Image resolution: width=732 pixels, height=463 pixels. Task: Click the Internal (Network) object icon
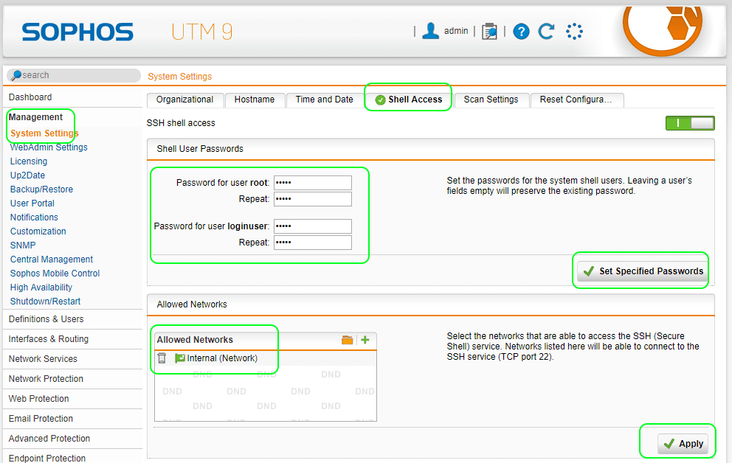tap(180, 358)
